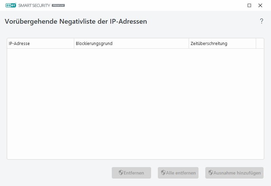Viewport: 271px width, 186px height.
Task: Click the PREMIUM badge in title bar
Action: pos(58,5)
